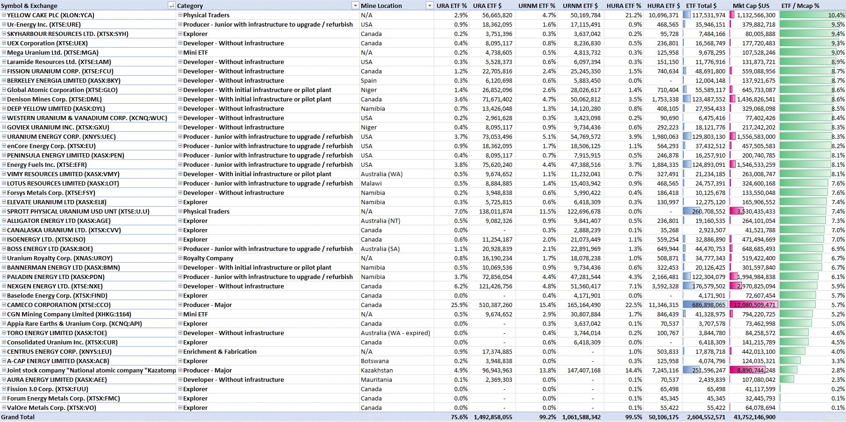846x422 pixels.
Task: Open the Mine Location filter dropdown
Action: tap(430, 6)
